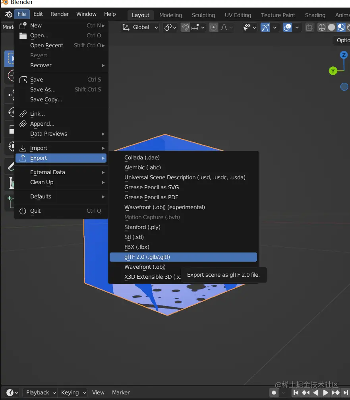This screenshot has width=350, height=400.
Task: Select the Annotate tool
Action: pos(9,166)
